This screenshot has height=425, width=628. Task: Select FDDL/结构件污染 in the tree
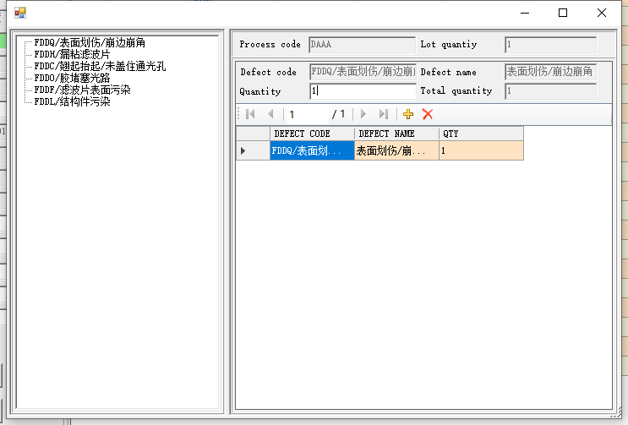(72, 101)
